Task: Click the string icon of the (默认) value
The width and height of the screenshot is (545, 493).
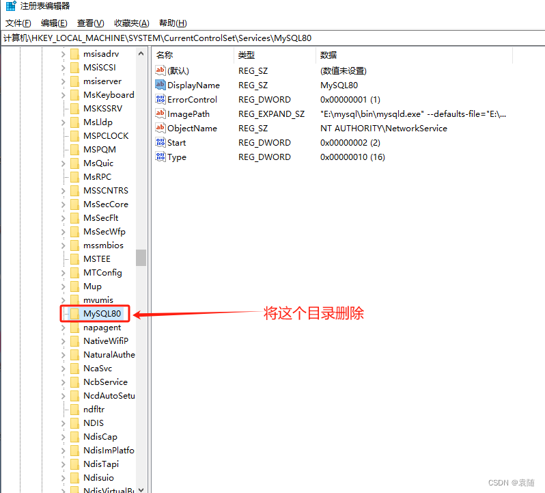Action: [x=160, y=70]
